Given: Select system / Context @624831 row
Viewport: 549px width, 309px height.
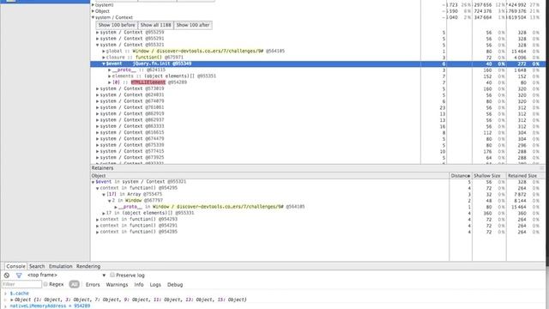Looking at the screenshot, I should [x=318, y=95].
